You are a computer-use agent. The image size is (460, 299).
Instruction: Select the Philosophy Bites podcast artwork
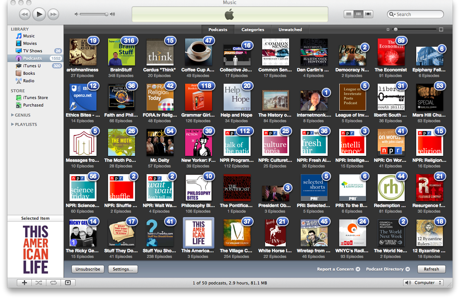point(199,188)
